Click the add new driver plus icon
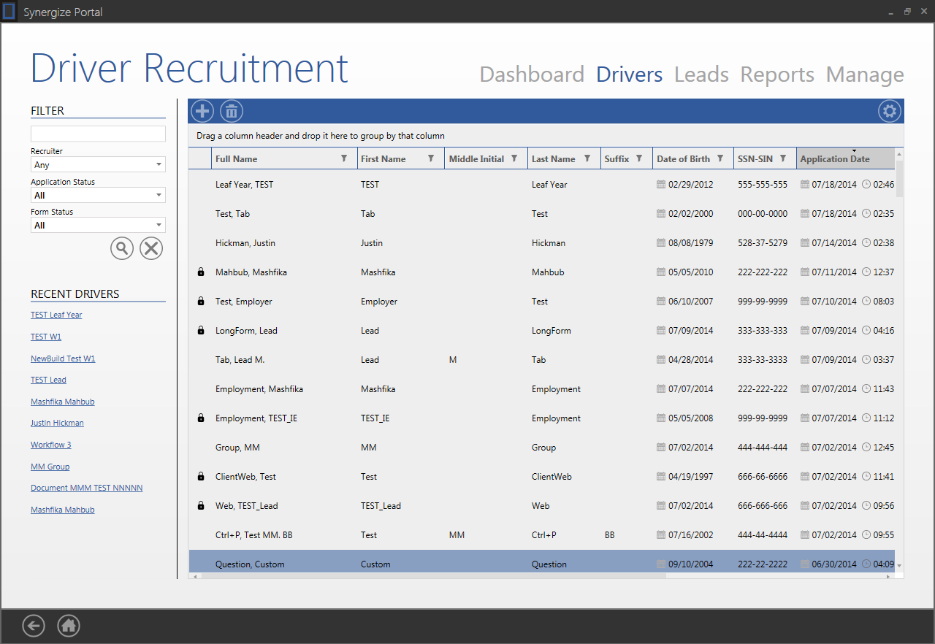This screenshot has height=644, width=935. pos(202,112)
